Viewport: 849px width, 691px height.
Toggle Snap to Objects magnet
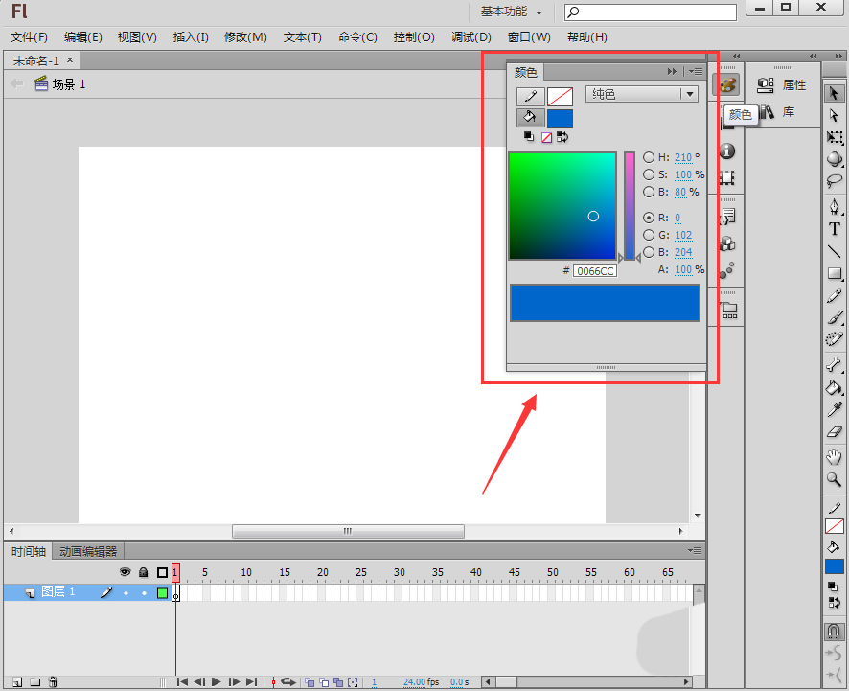click(x=834, y=632)
